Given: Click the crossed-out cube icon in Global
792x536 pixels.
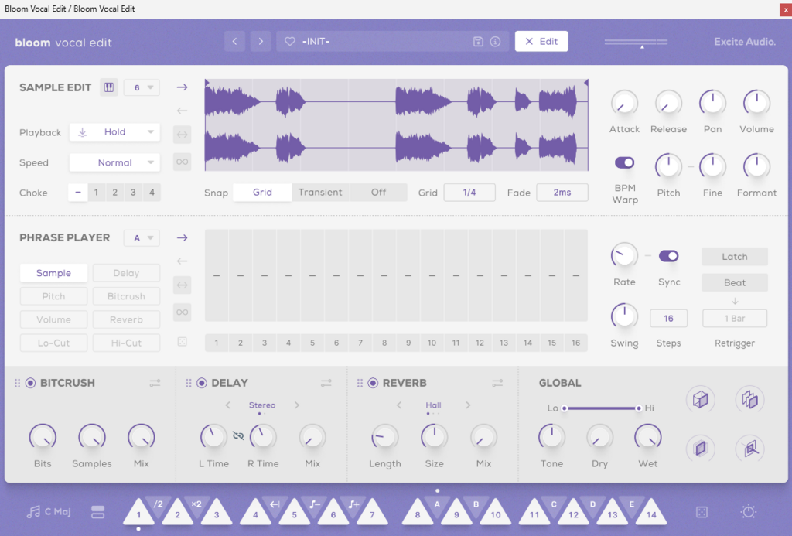Looking at the screenshot, I should coord(749,448).
